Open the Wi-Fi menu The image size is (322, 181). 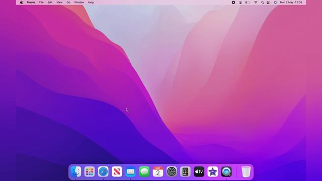[x=256, y=3]
